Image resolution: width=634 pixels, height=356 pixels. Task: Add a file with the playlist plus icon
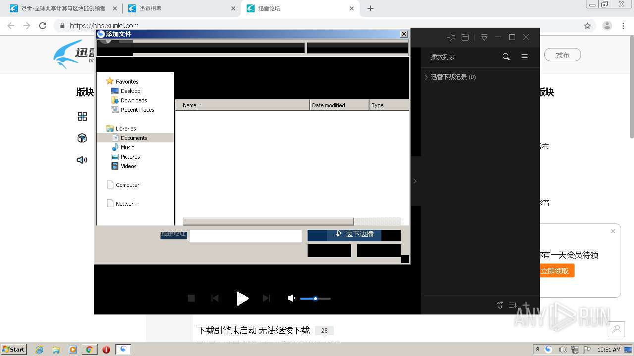tap(526, 305)
